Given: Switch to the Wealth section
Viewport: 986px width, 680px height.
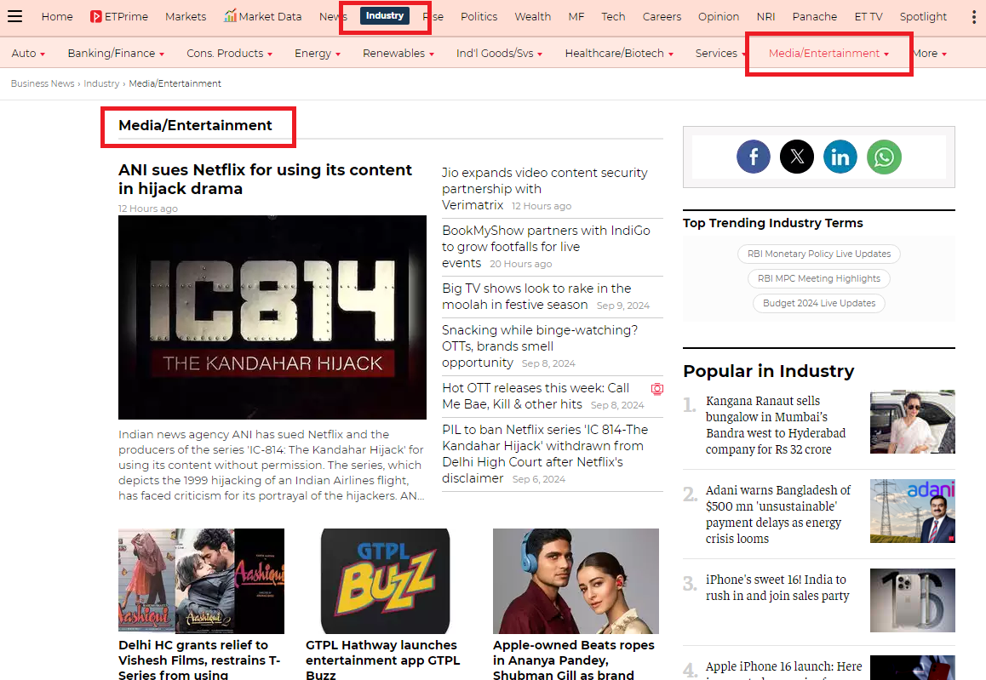Looking at the screenshot, I should point(532,16).
